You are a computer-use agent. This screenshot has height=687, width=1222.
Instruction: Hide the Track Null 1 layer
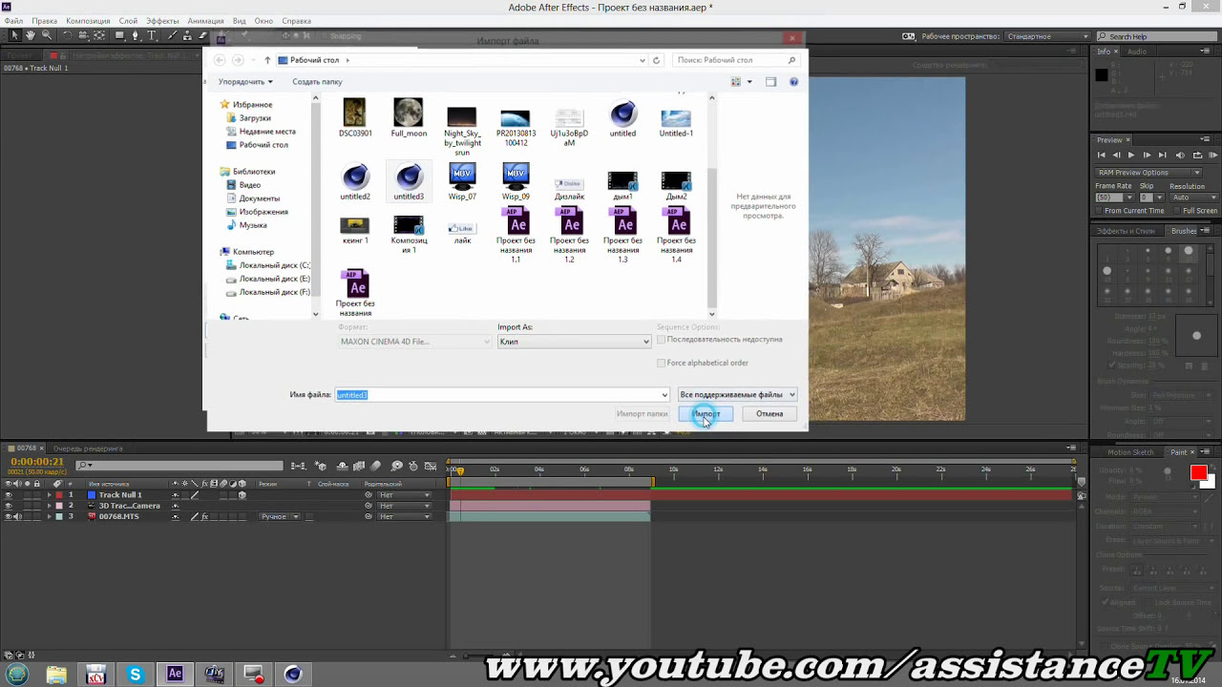tap(9, 495)
